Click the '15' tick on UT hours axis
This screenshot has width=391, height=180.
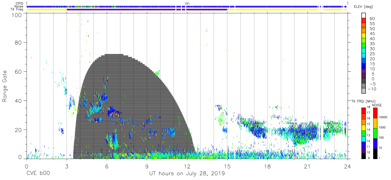pos(227,166)
